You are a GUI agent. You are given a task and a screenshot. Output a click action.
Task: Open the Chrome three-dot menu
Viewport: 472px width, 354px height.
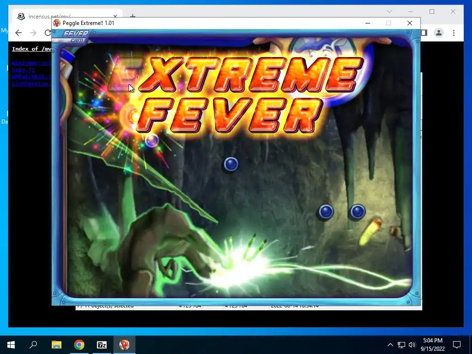(x=454, y=33)
